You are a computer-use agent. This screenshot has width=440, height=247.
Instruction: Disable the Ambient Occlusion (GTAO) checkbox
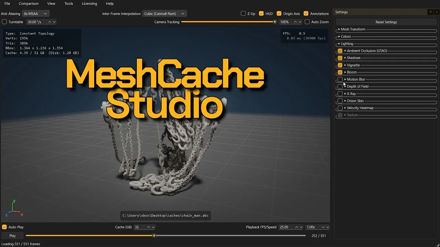(340, 51)
